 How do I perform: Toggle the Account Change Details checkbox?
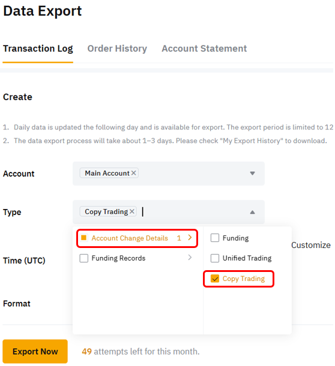pos(84,238)
